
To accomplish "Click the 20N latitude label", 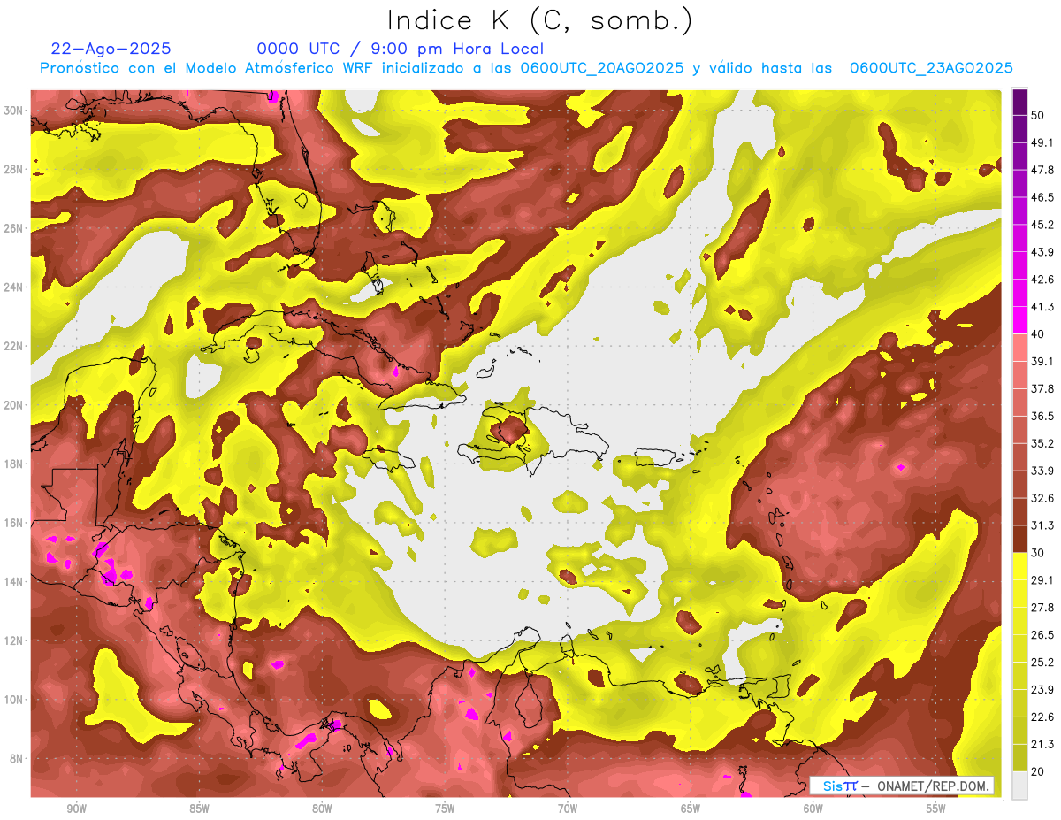I will coord(13,405).
